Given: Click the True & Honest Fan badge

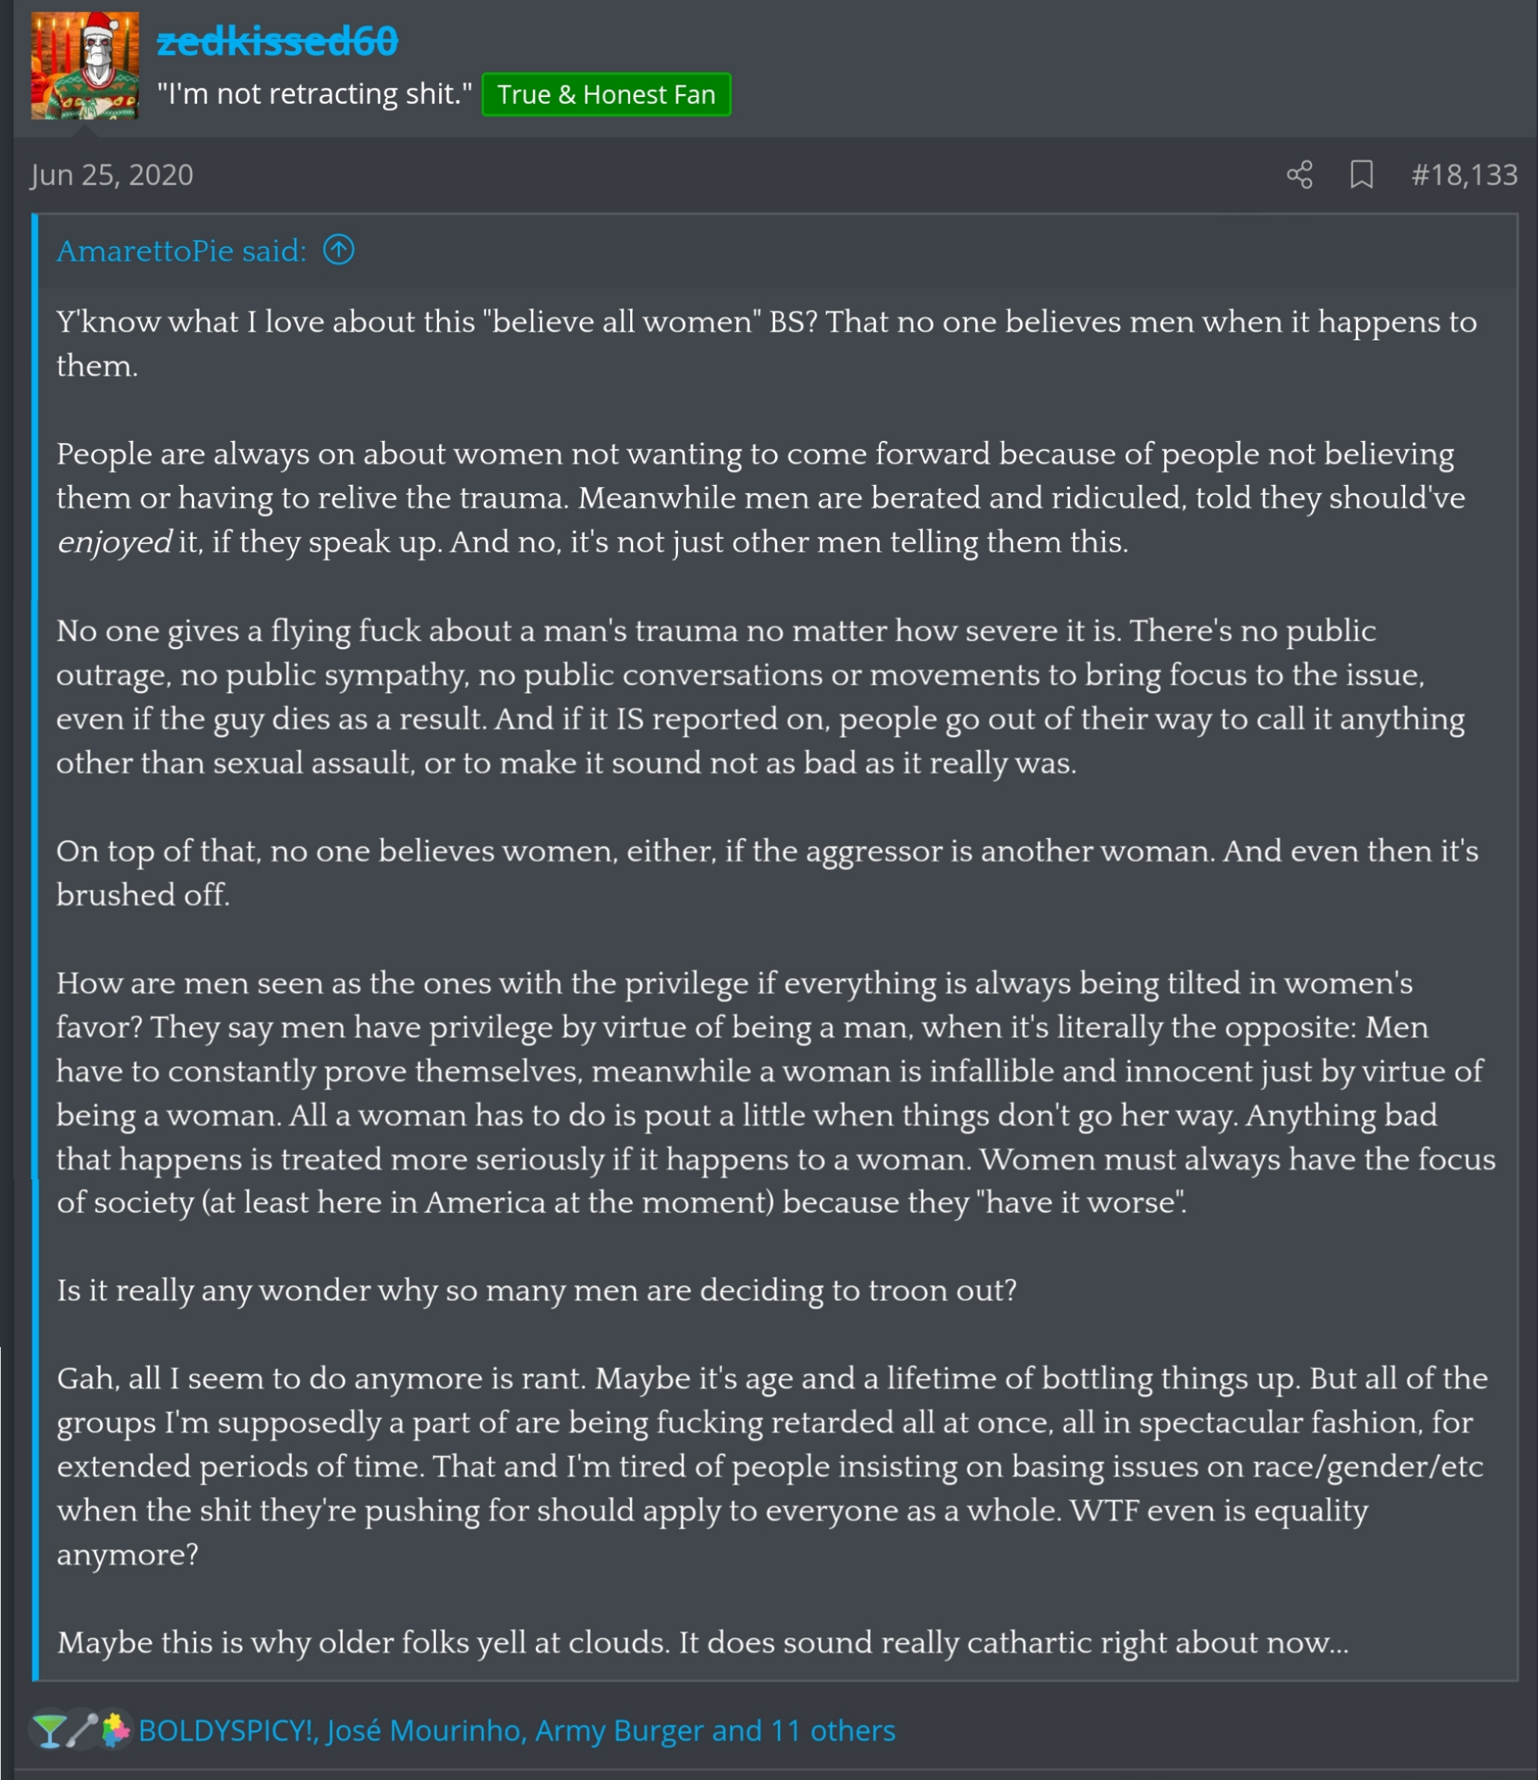Looking at the screenshot, I should click(x=605, y=95).
